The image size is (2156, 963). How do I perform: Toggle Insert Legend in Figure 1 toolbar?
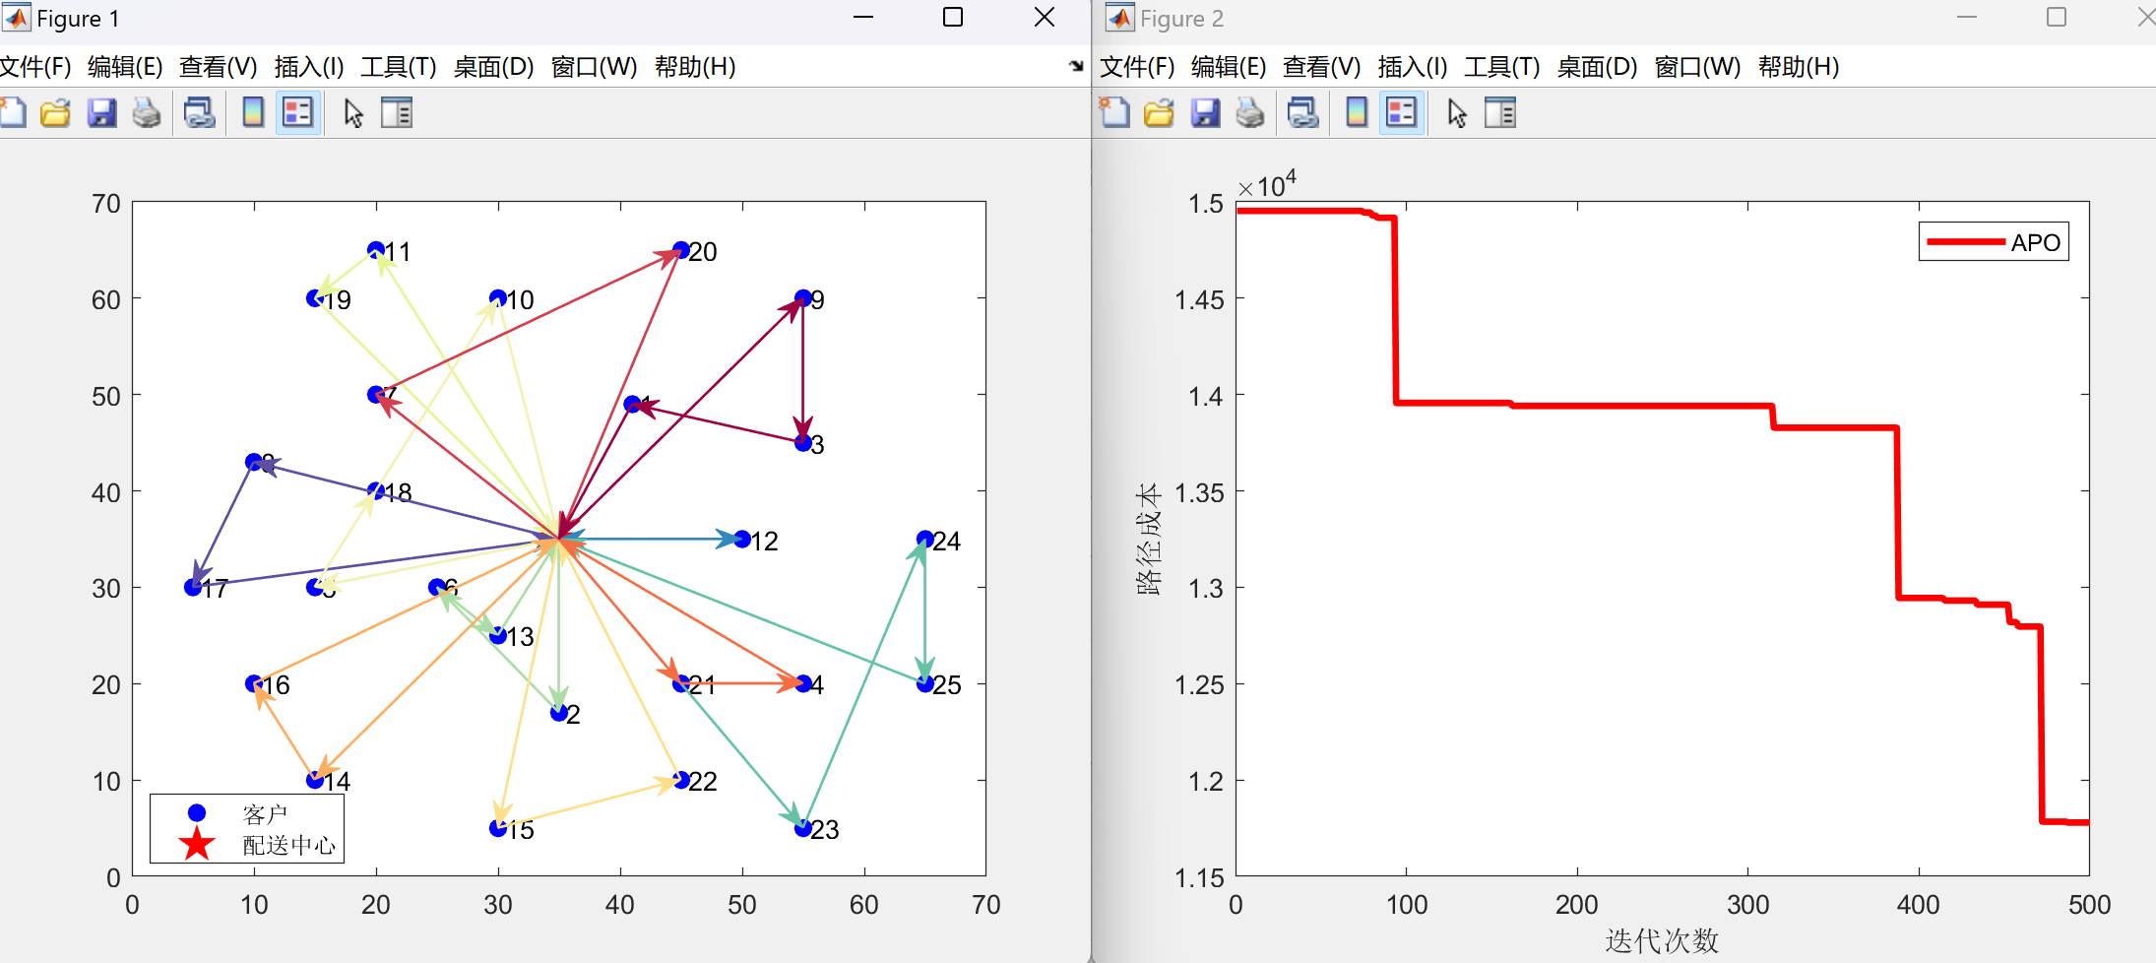297,113
